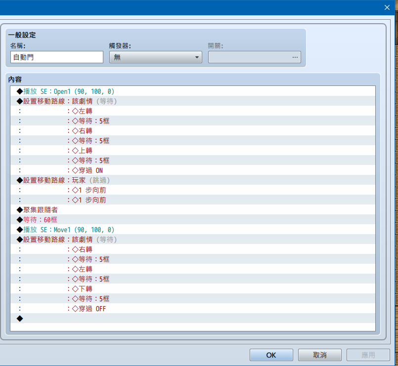Screen dimensions: 398x366
Task: Click the 取消 button
Action: pyautogui.click(x=319, y=355)
